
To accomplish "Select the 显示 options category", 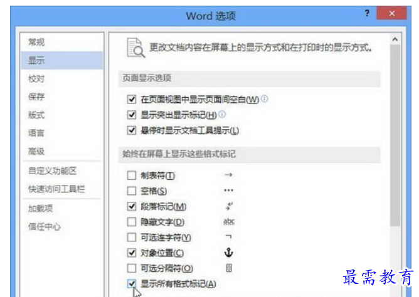I will (61, 60).
